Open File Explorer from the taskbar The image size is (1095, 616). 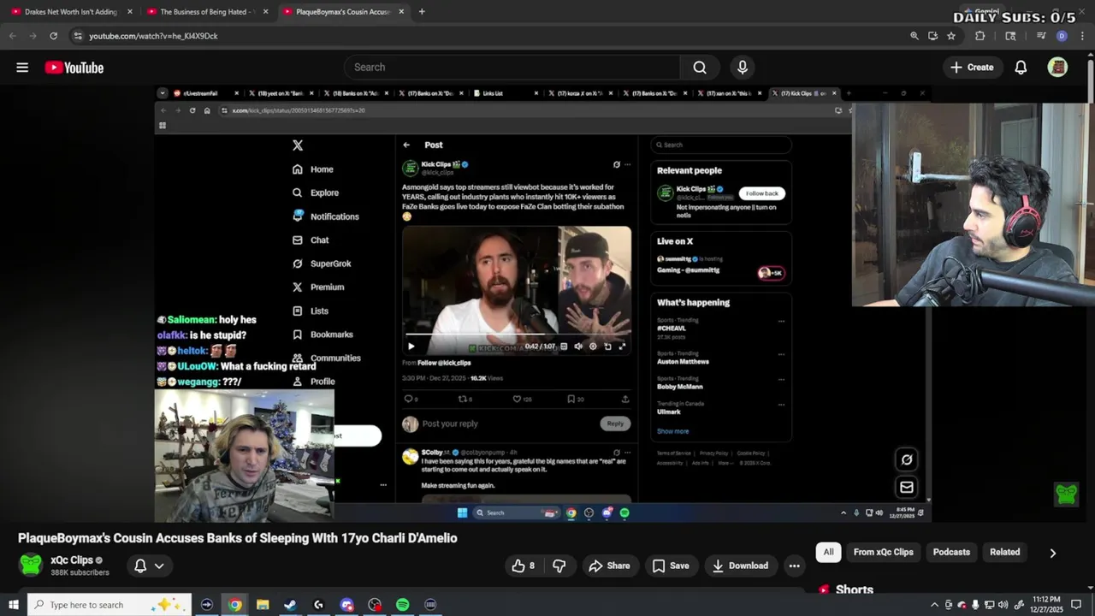click(263, 605)
